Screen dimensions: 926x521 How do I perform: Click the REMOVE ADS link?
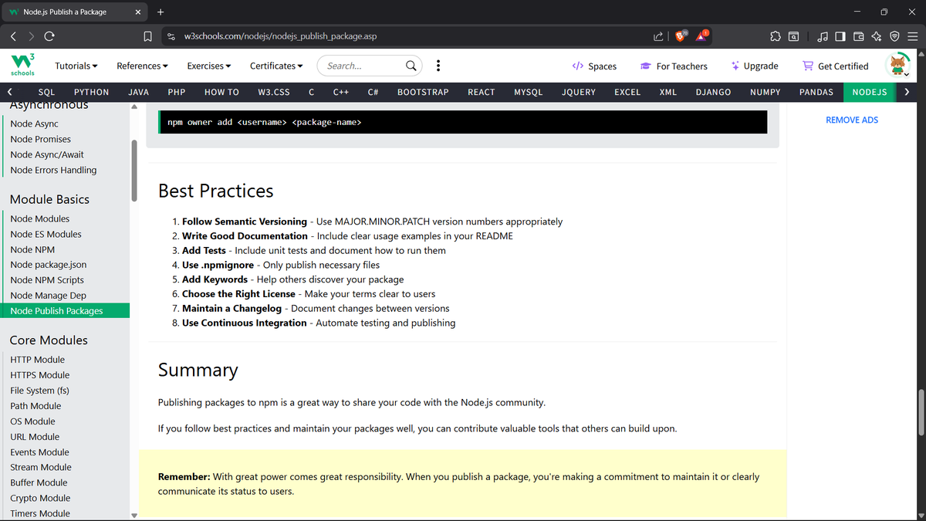pyautogui.click(x=852, y=120)
